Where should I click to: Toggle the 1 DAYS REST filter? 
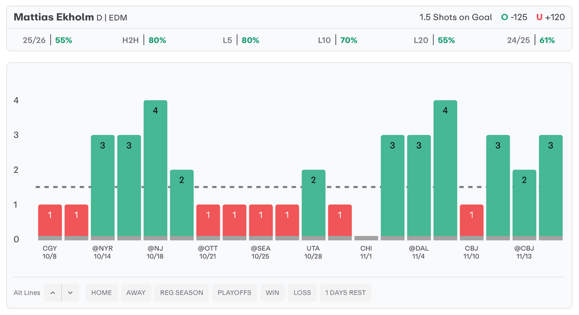click(345, 292)
